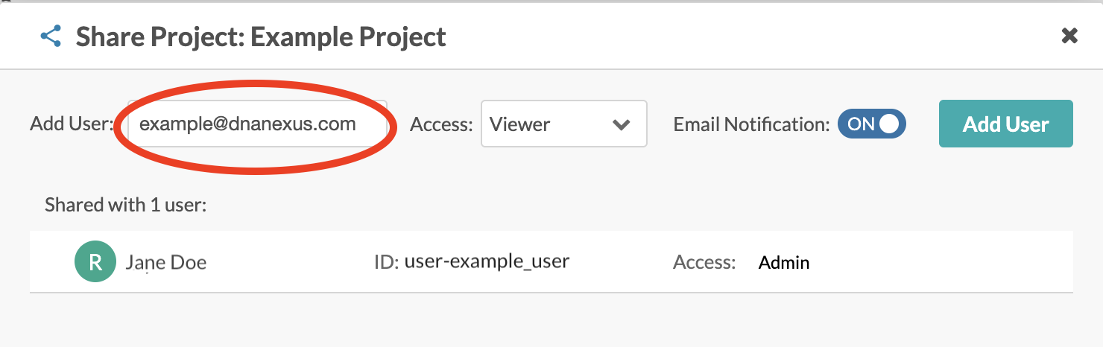Click the share icon beside the dialog title
This screenshot has height=347, width=1103.
coord(51,36)
